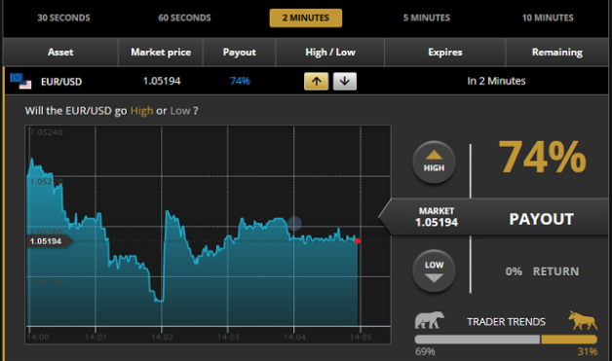Click the Payout column header
The image size is (612, 361).
coord(240,53)
